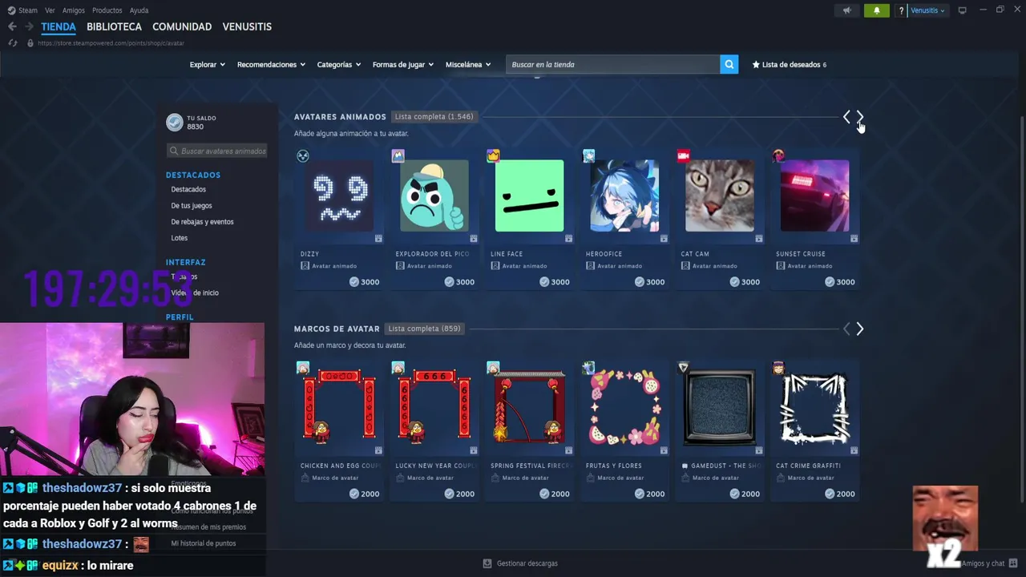This screenshot has height=577, width=1026.
Task: Select the Lucky New Year Couplet frame
Action: [x=434, y=407]
